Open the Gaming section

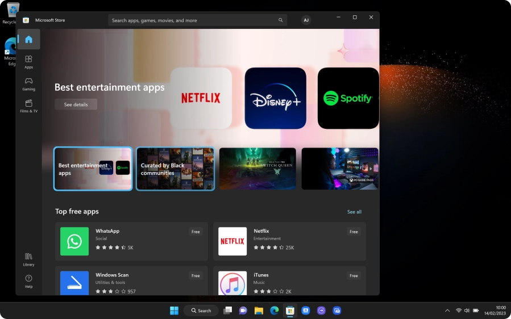(28, 83)
